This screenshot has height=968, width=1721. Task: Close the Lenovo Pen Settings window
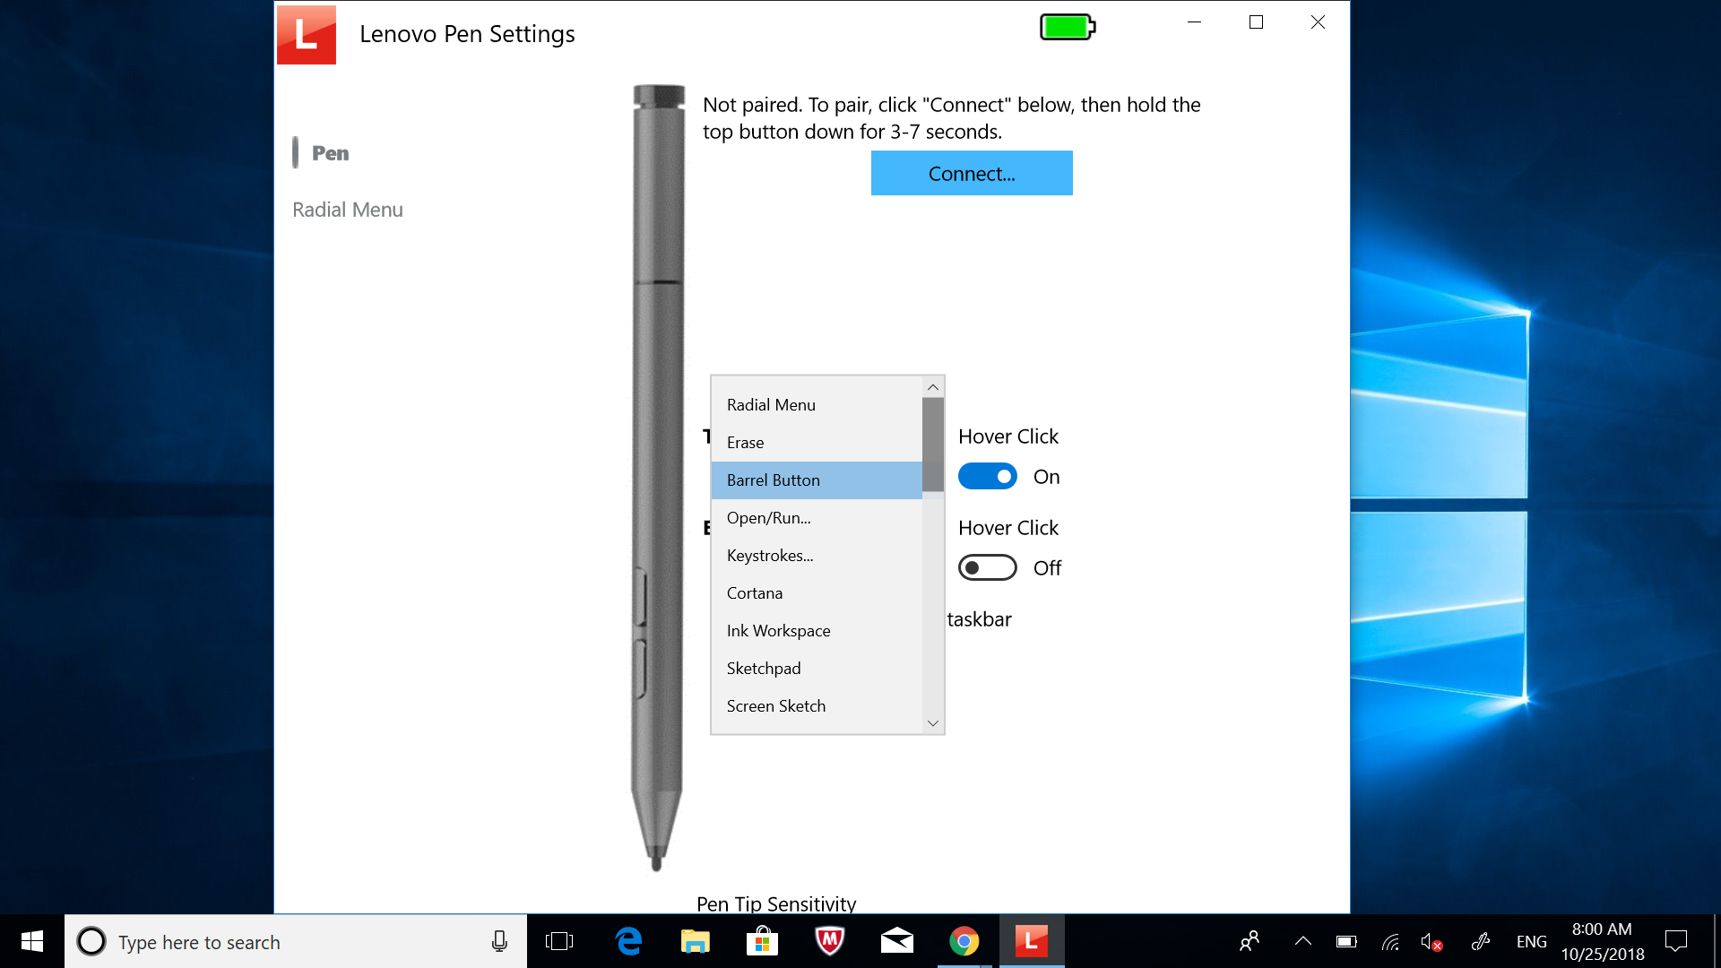click(1318, 22)
